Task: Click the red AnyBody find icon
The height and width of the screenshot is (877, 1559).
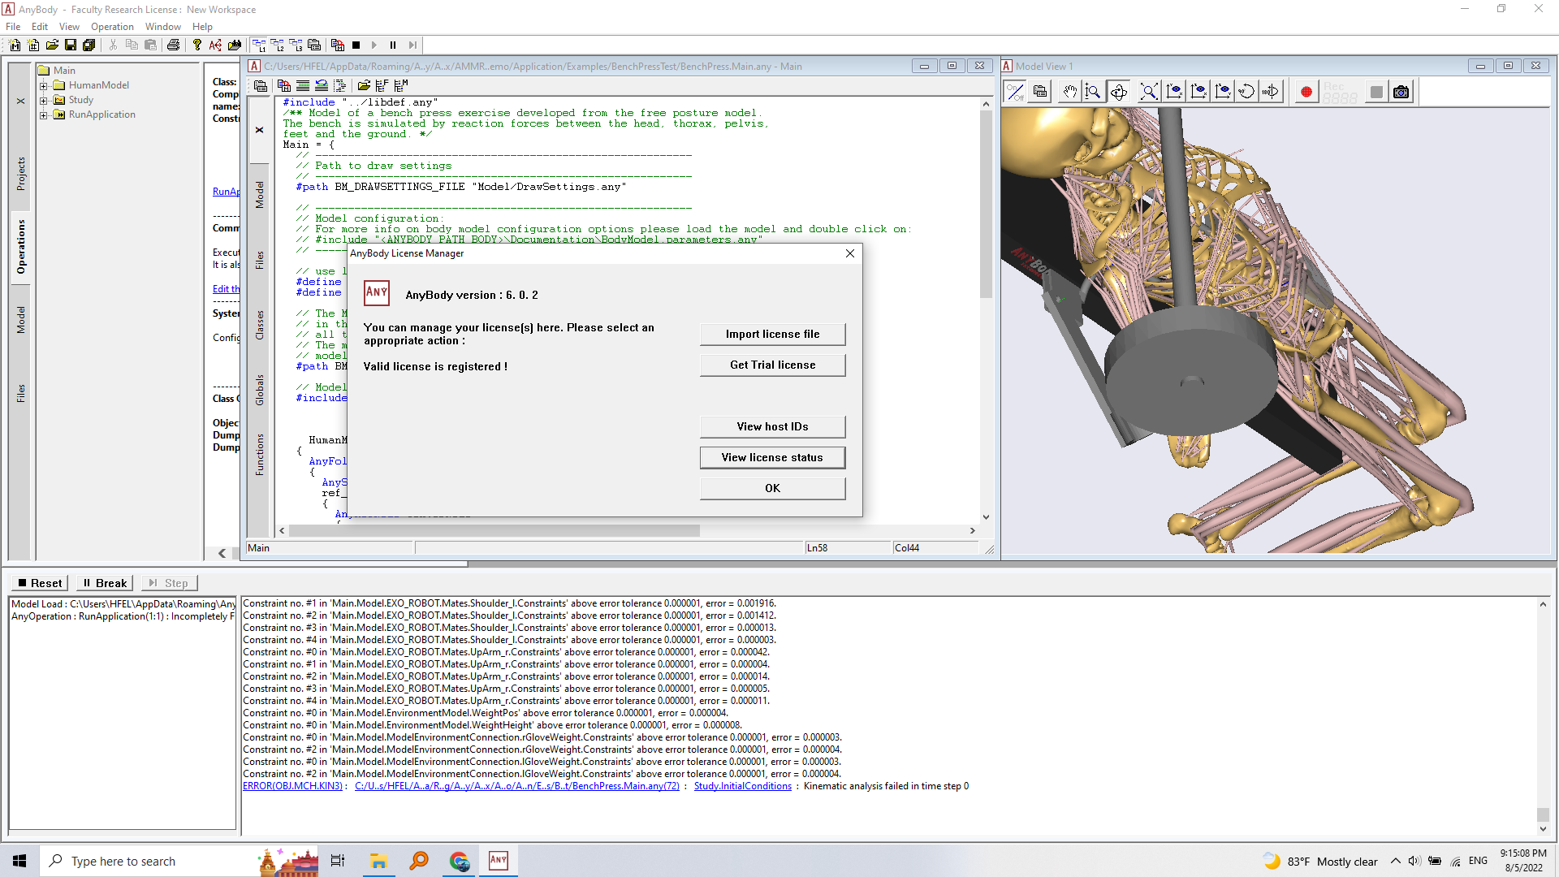Action: click(x=215, y=45)
